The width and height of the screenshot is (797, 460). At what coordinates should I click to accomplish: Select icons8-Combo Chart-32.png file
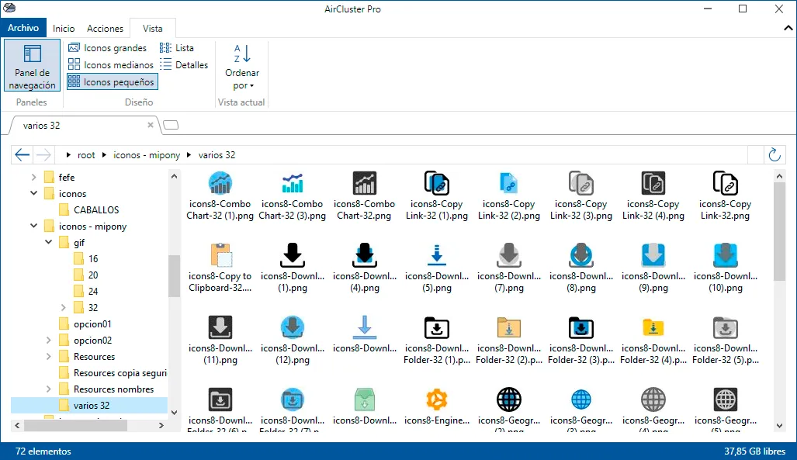[365, 196]
